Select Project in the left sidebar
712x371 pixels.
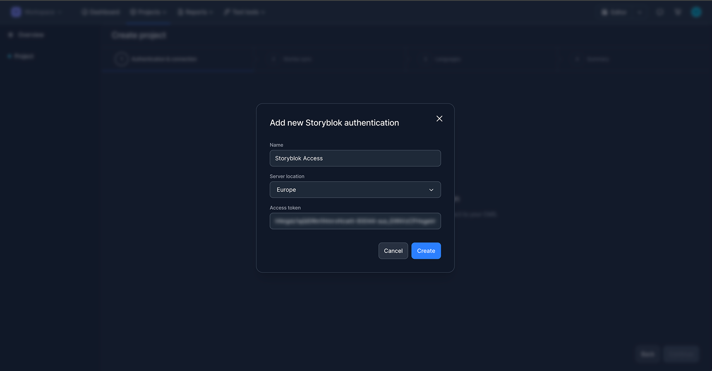24,56
